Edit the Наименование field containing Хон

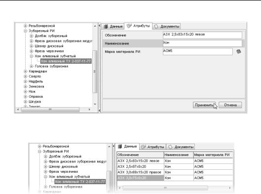click(202, 43)
